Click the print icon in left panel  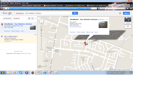coord(29,18)
